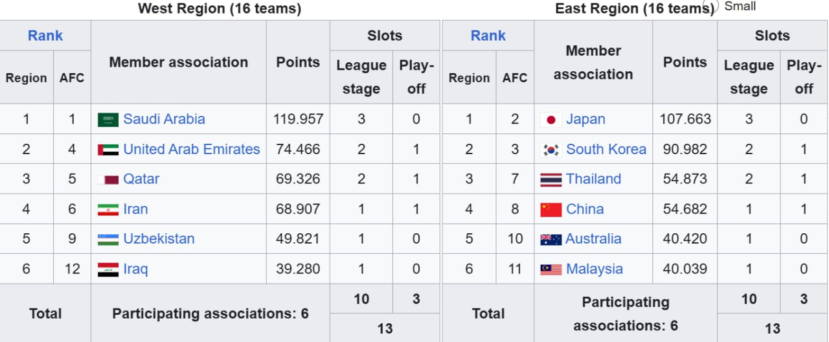This screenshot has height=342, width=829.
Task: Visit the South Korea link
Action: click(x=606, y=149)
